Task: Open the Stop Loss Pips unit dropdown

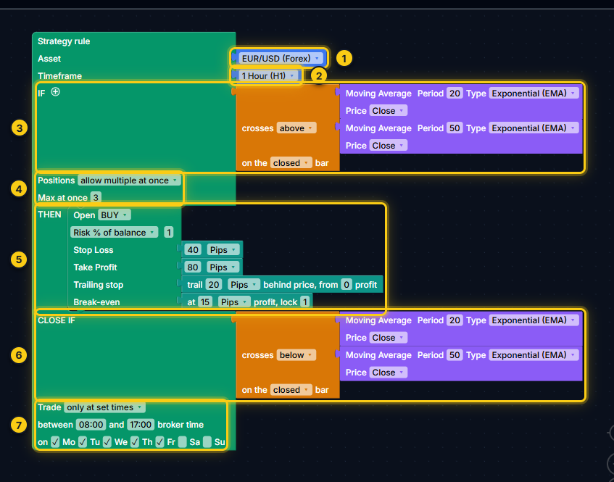Action: click(223, 250)
